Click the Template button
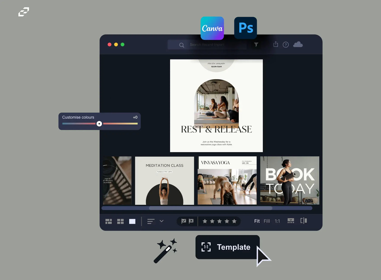 pyautogui.click(x=227, y=247)
